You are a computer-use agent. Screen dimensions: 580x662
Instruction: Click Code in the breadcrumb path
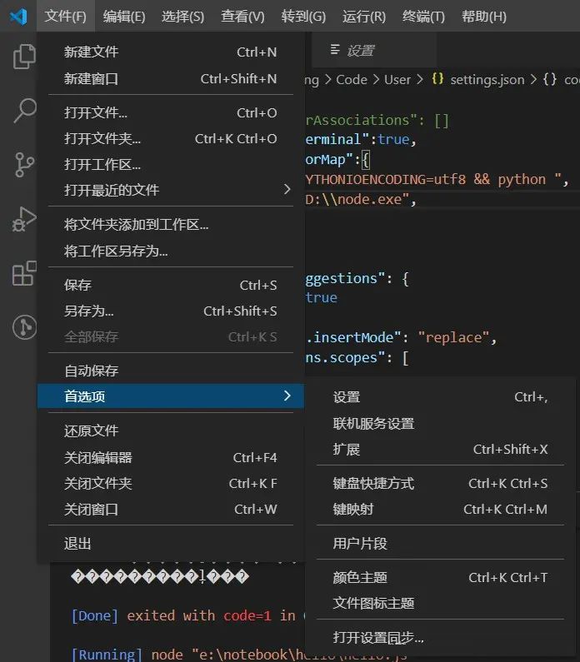pyautogui.click(x=352, y=79)
